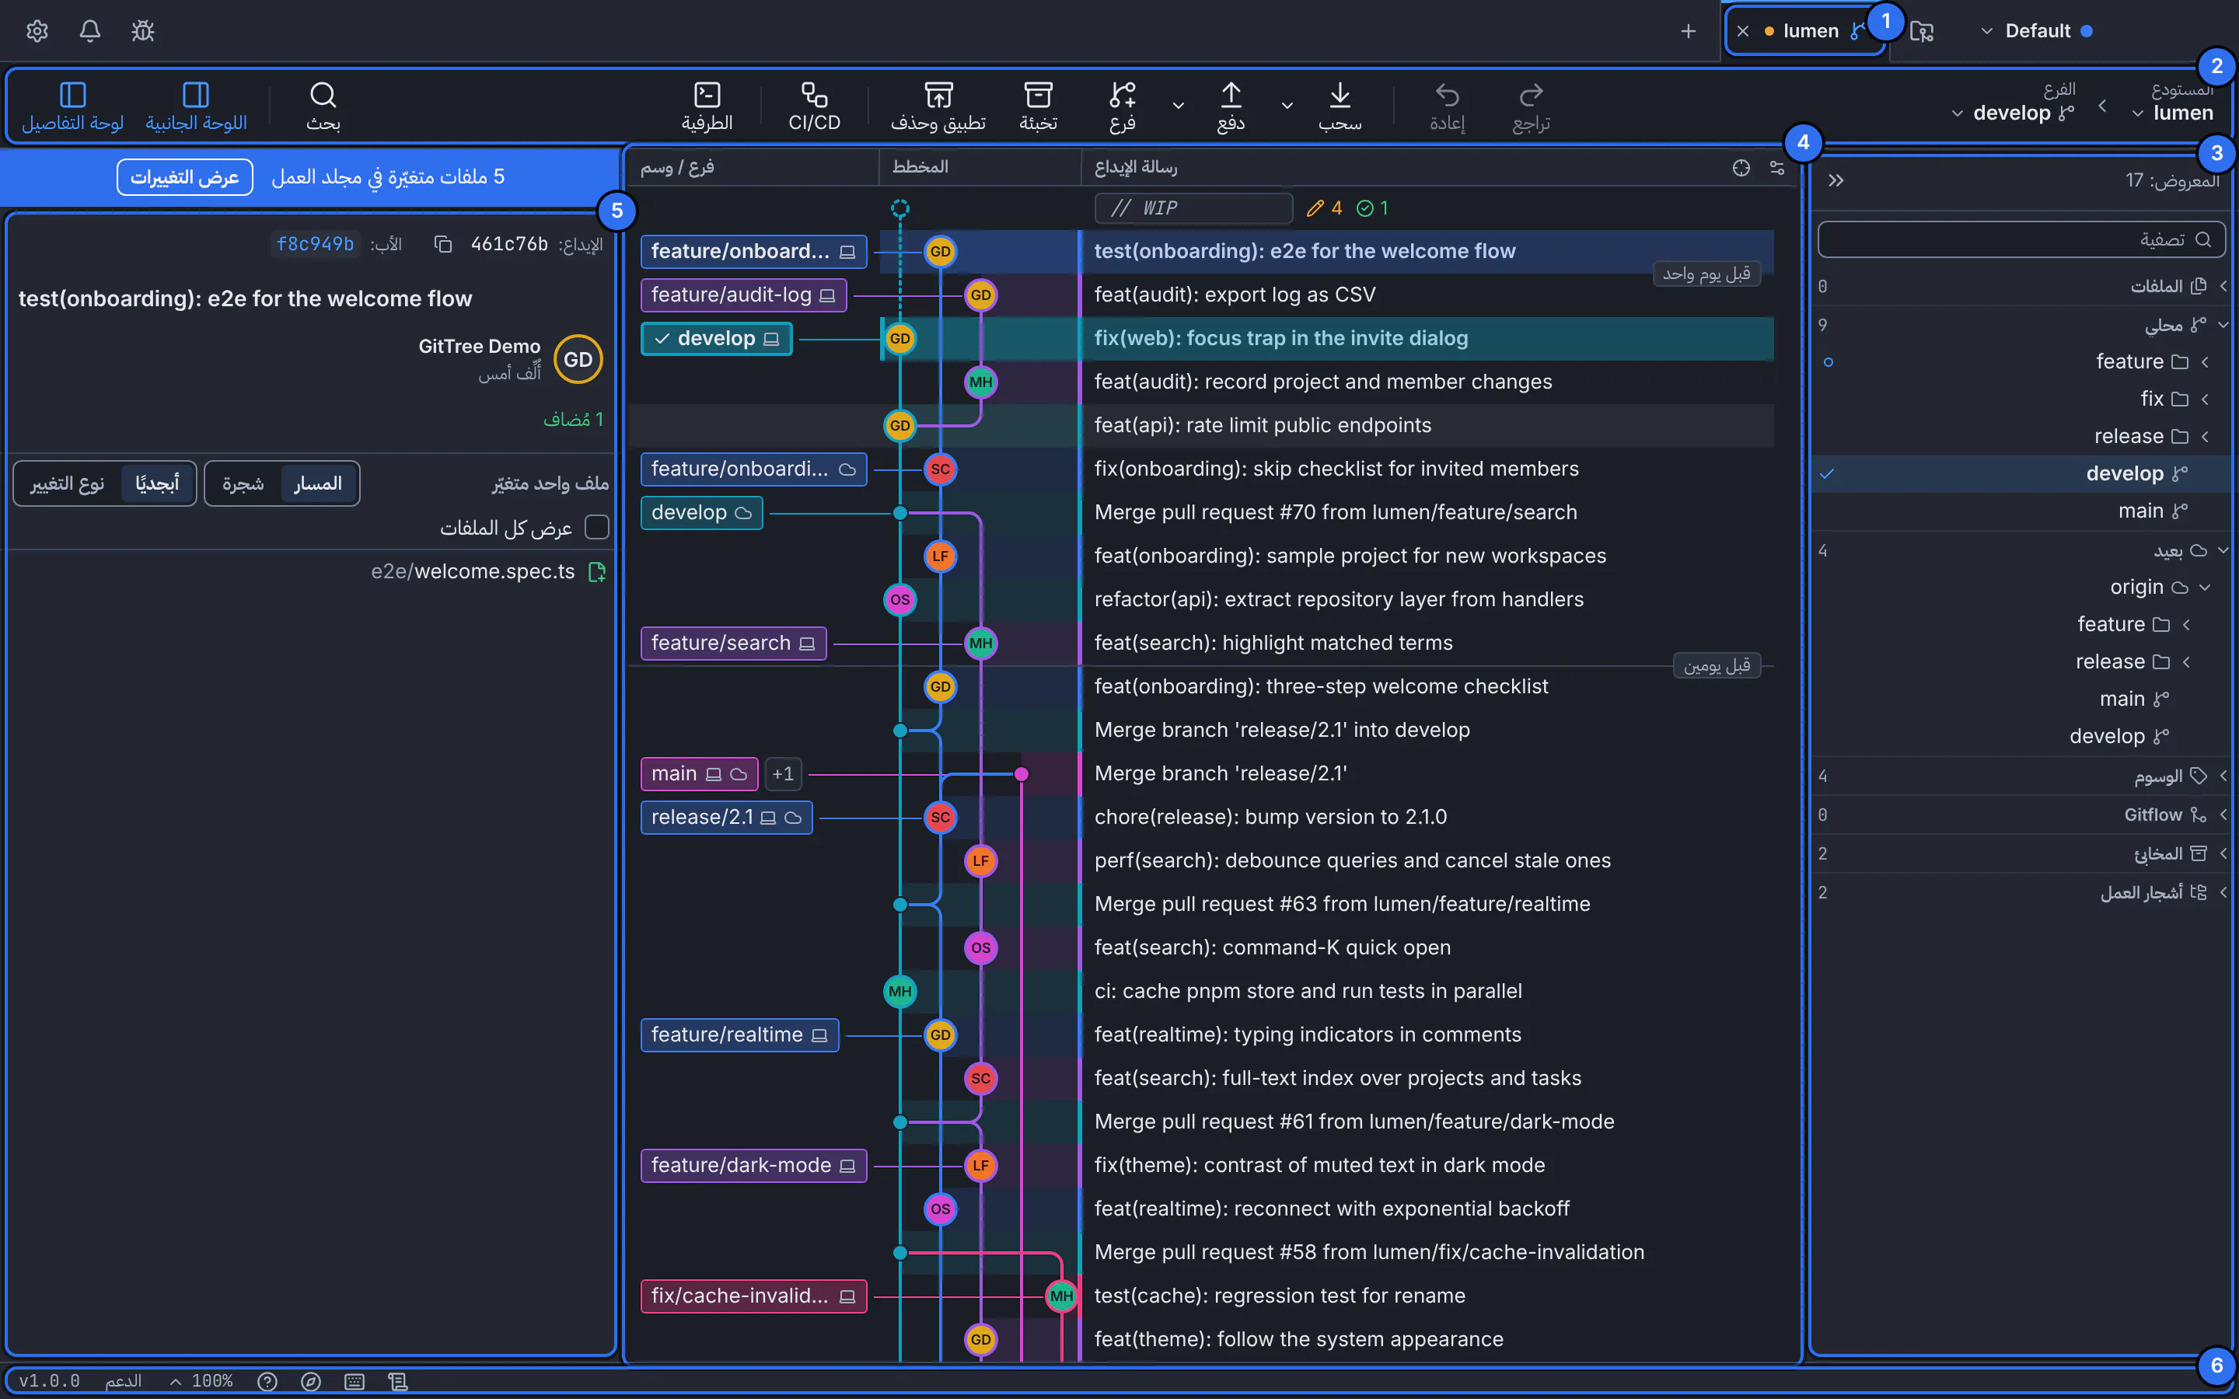
Task: Click View Changes (عرض التغييرات) button
Action: coord(185,176)
